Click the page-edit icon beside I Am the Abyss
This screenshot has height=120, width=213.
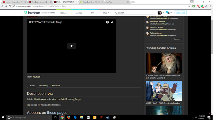tap(147, 28)
